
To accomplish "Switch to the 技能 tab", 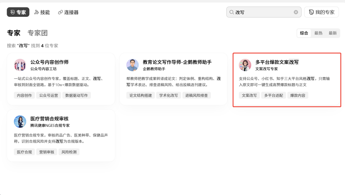I will click(x=42, y=12).
